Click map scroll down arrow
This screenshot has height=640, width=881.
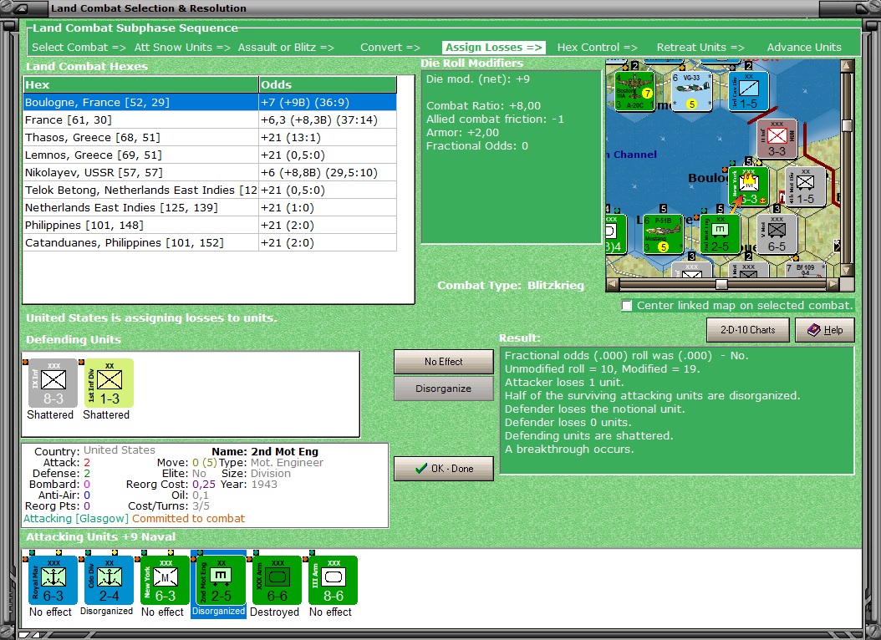tap(847, 271)
